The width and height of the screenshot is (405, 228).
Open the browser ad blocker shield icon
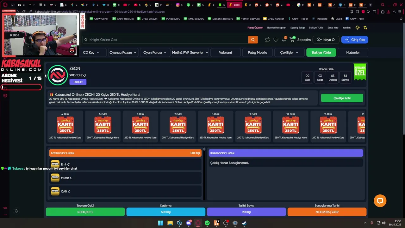[363, 12]
